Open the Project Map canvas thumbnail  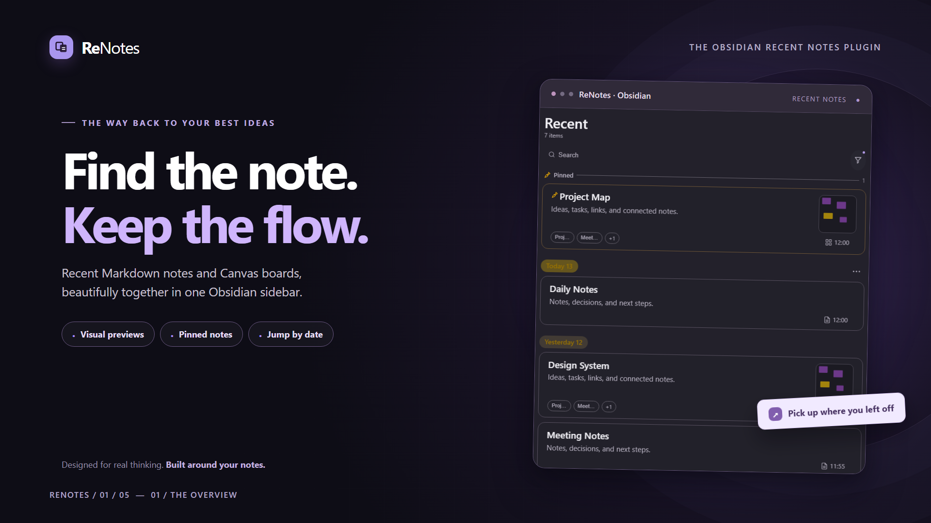[837, 214]
